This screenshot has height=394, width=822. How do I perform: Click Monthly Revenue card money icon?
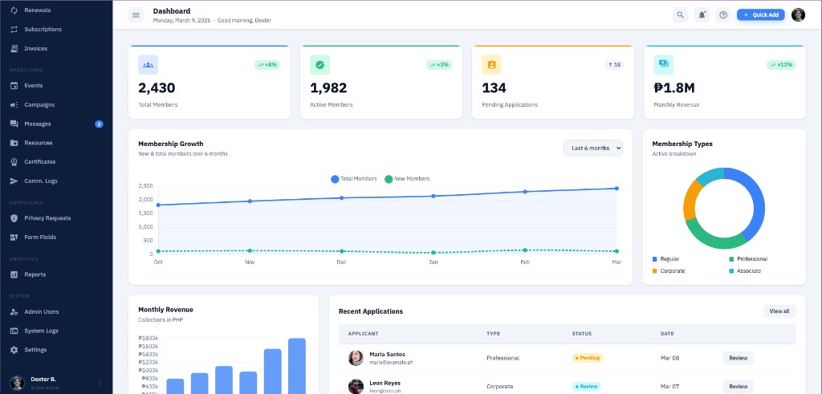tap(664, 65)
